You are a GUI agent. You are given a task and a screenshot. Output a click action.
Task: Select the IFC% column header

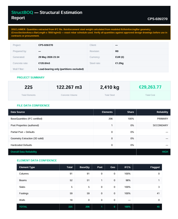coord(127,167)
